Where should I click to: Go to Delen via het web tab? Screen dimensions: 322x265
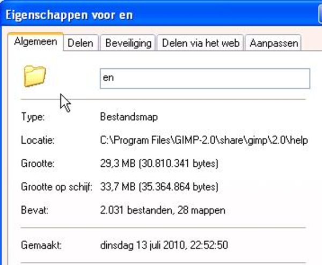[201, 43]
